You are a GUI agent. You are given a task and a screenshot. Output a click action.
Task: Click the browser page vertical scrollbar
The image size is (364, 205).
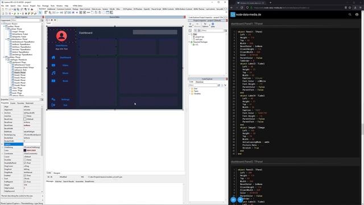[x=362, y=129]
